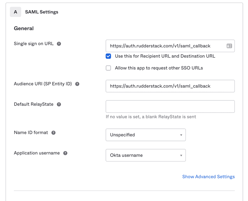This screenshot has width=248, height=201.
Task: Click the SAML Settings section heading
Action: point(42,12)
